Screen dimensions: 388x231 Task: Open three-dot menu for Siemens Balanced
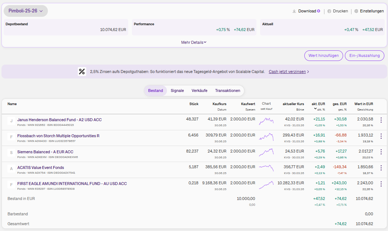click(x=381, y=152)
